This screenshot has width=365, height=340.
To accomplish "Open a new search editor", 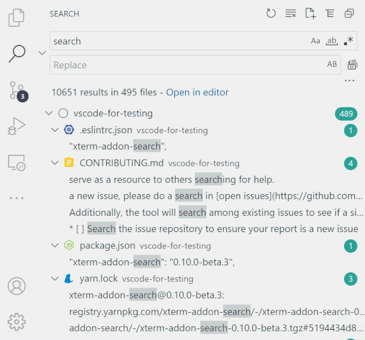I will (310, 13).
